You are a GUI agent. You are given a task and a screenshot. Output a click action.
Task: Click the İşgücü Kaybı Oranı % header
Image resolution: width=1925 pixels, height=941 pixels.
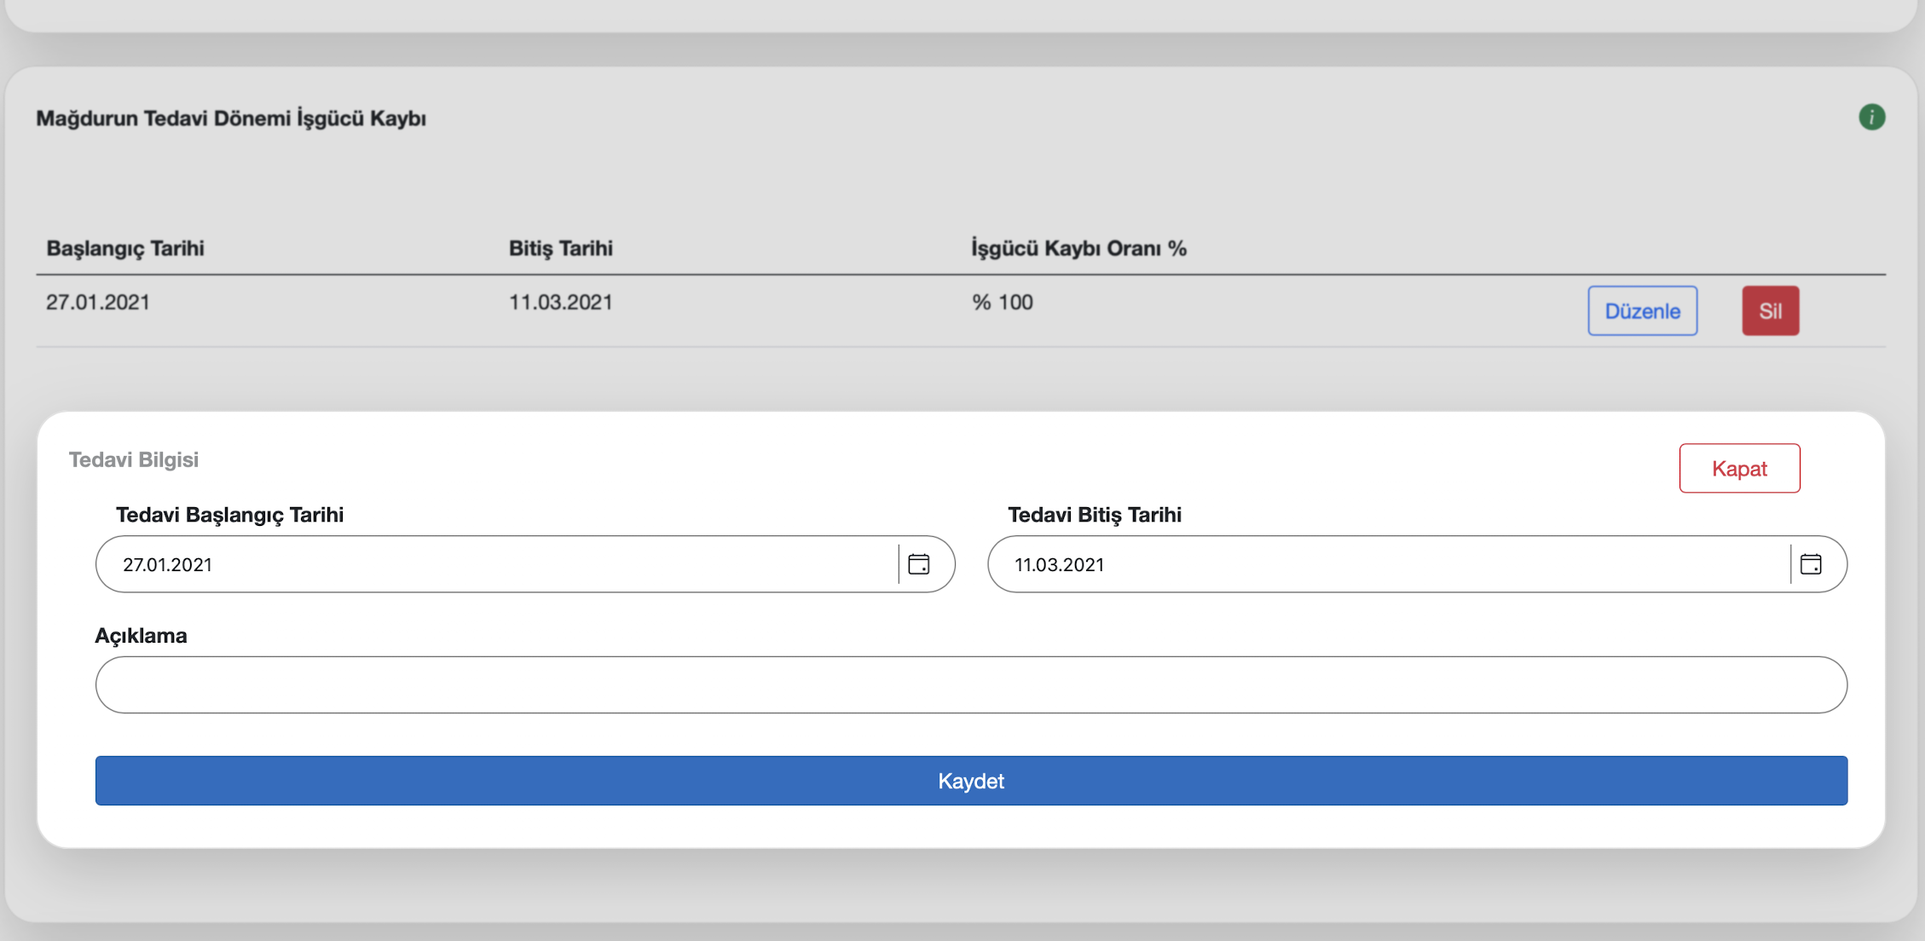click(1078, 248)
